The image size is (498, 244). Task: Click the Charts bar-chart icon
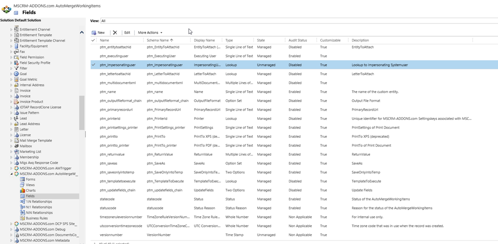pos(22,191)
